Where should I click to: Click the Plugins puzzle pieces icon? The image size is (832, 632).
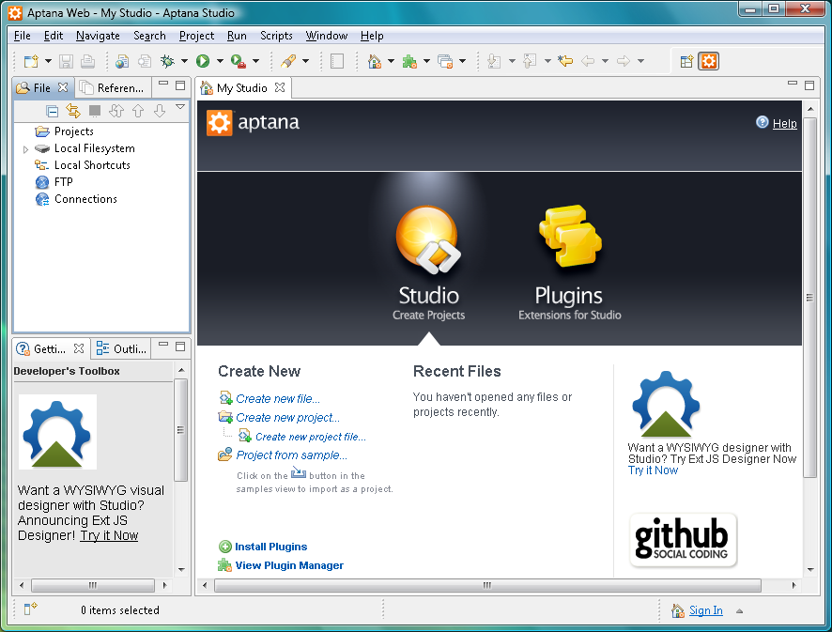tap(570, 236)
